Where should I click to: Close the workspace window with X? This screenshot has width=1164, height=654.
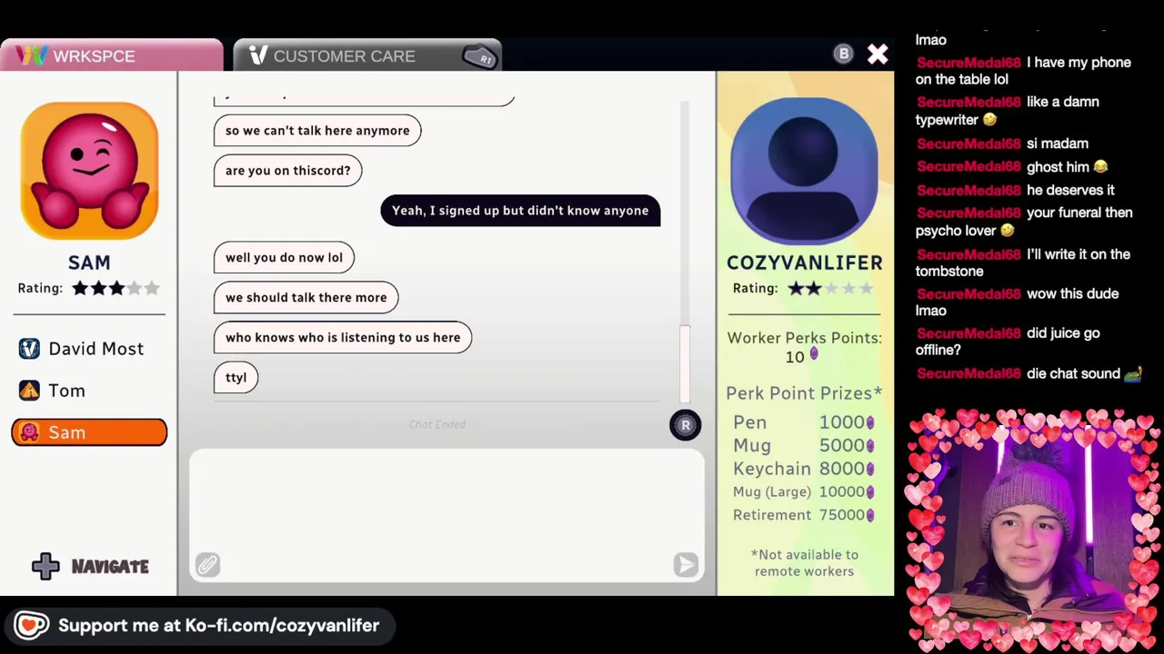(878, 55)
